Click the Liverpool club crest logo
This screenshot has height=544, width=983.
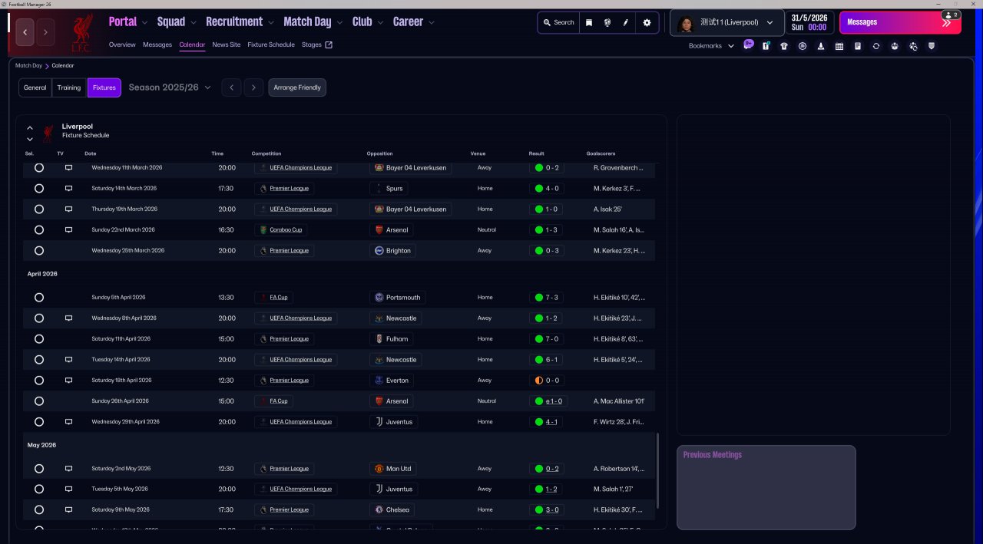coord(81,33)
